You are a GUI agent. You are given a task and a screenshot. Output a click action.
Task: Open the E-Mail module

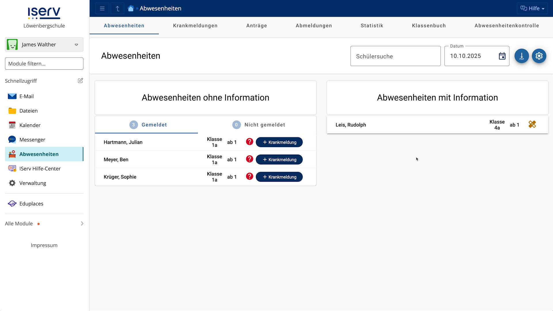pyautogui.click(x=26, y=96)
